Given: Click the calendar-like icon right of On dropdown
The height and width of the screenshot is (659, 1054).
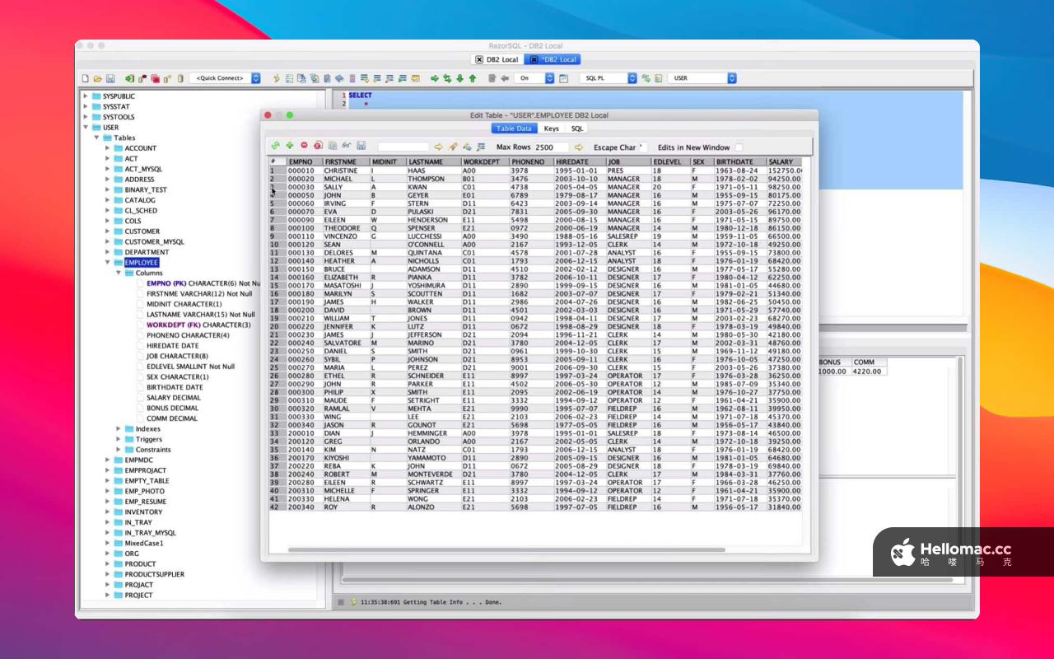Looking at the screenshot, I should (563, 78).
